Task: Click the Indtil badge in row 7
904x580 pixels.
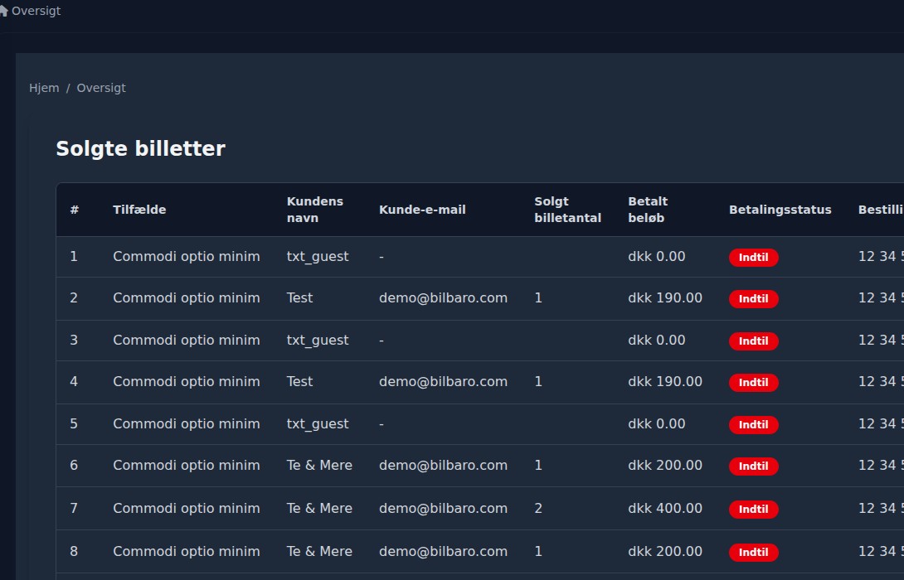Action: pyautogui.click(x=754, y=509)
